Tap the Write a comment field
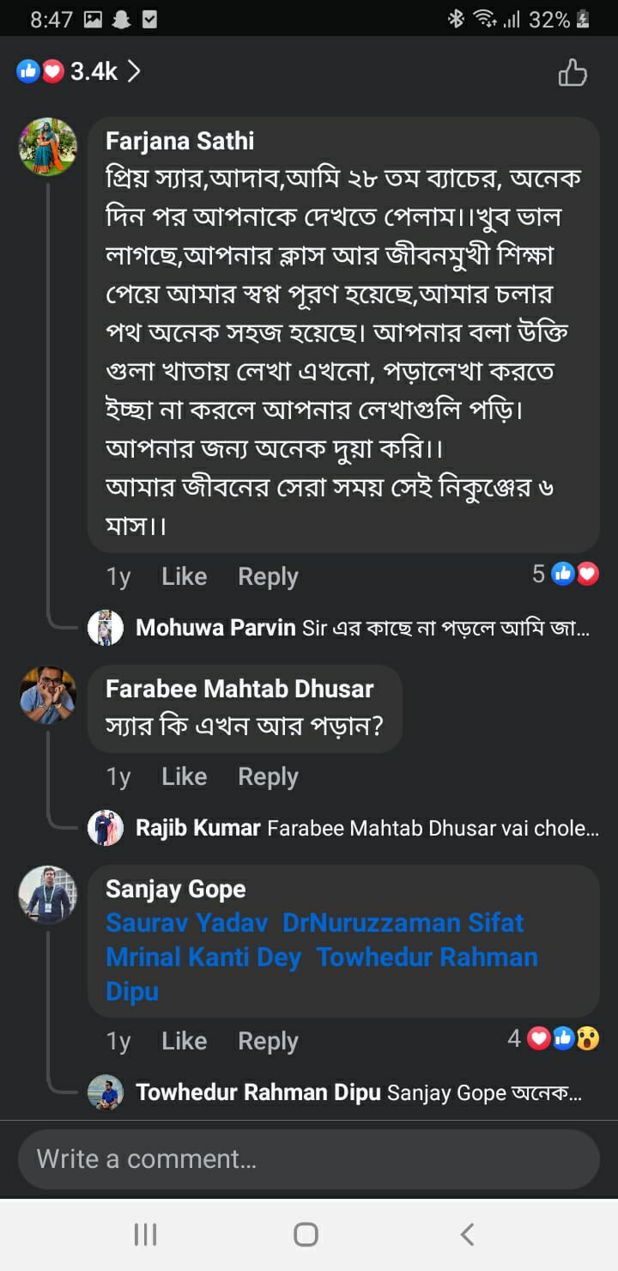The image size is (618, 1271). pyautogui.click(x=308, y=1159)
